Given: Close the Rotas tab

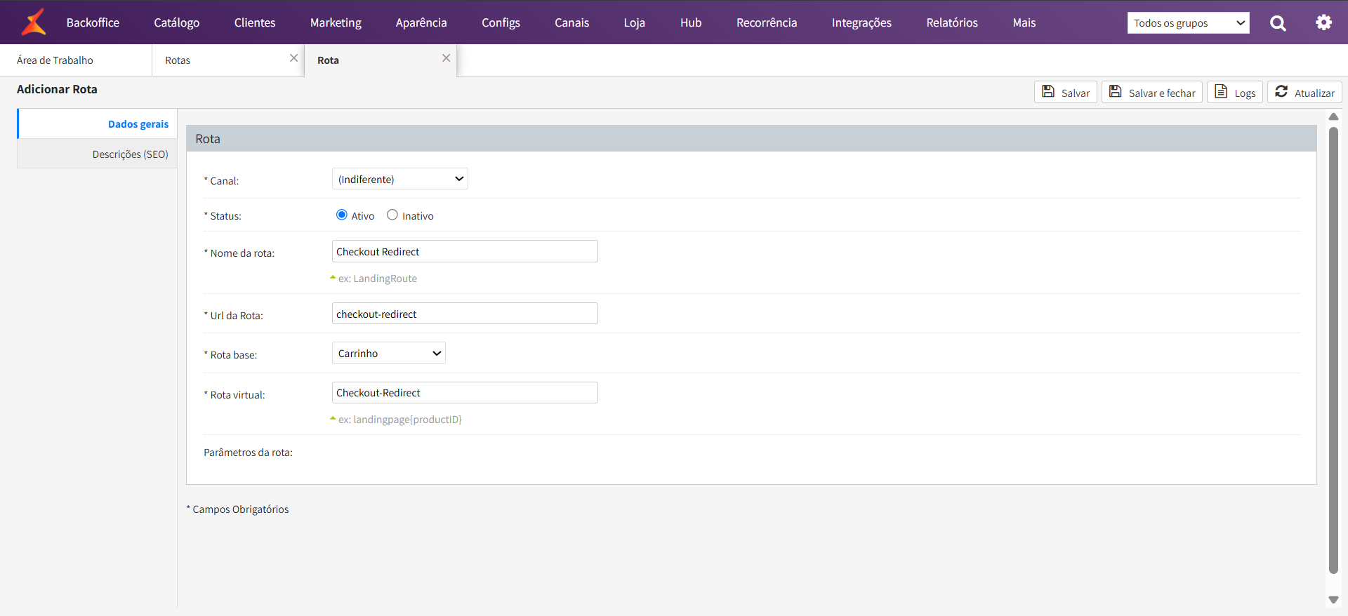Looking at the screenshot, I should 293,58.
